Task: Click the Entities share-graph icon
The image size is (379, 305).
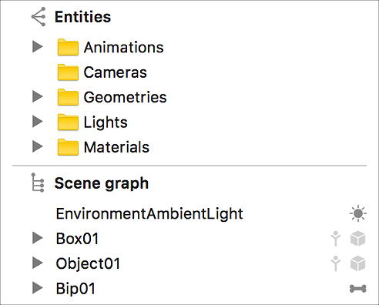Action: tap(39, 17)
